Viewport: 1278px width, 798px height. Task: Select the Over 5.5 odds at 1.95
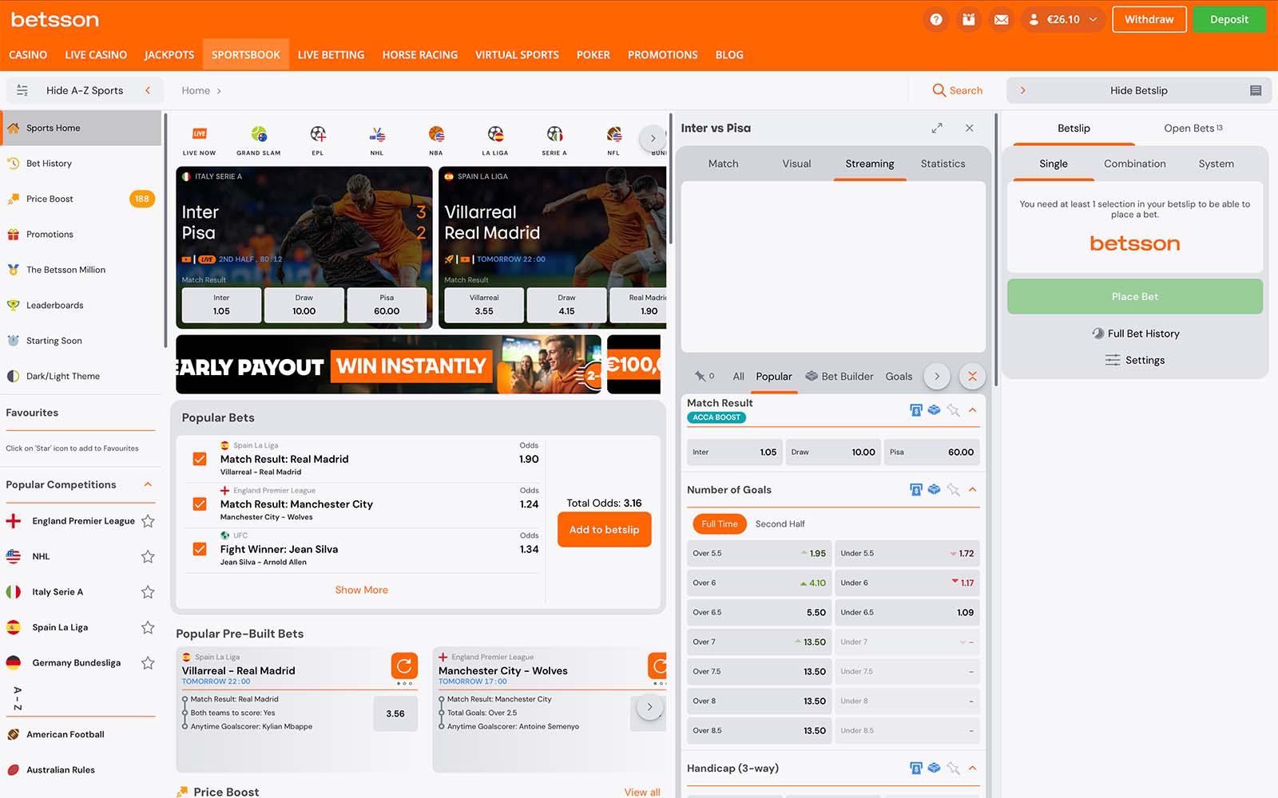pos(759,553)
